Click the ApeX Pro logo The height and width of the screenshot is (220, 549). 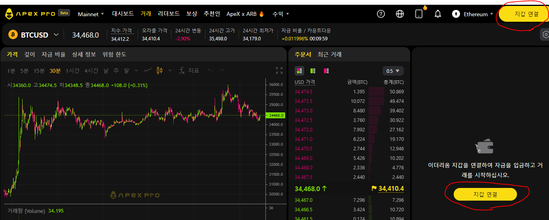30,14
